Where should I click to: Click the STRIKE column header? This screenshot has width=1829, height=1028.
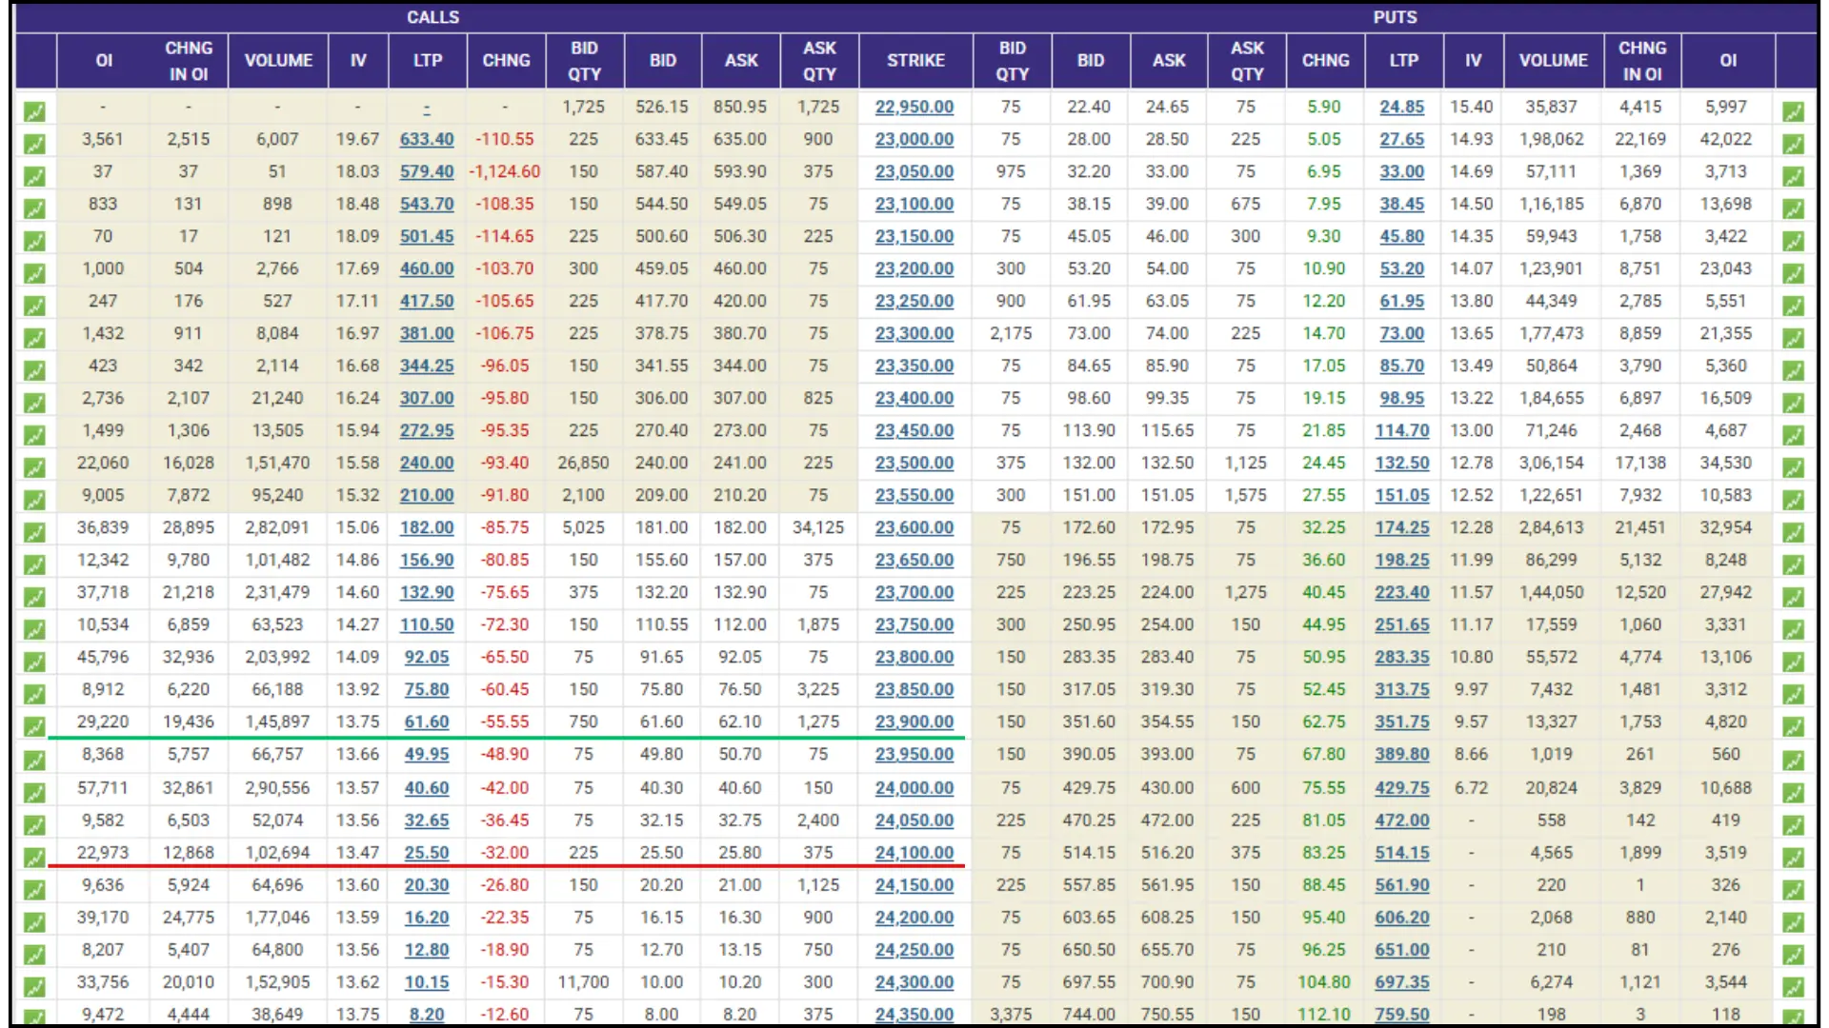pos(915,60)
